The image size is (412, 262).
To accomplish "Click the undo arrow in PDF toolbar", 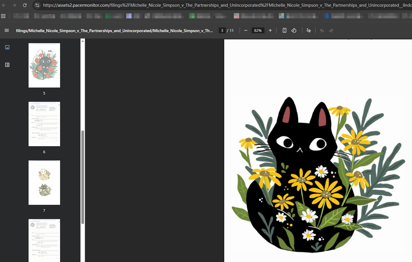I will (322, 30).
